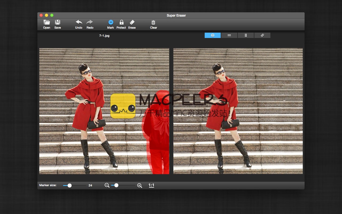Screen dimensions: 342x214
Task: Click the 7-1.jpg file name label
Action: pyautogui.click(x=104, y=36)
